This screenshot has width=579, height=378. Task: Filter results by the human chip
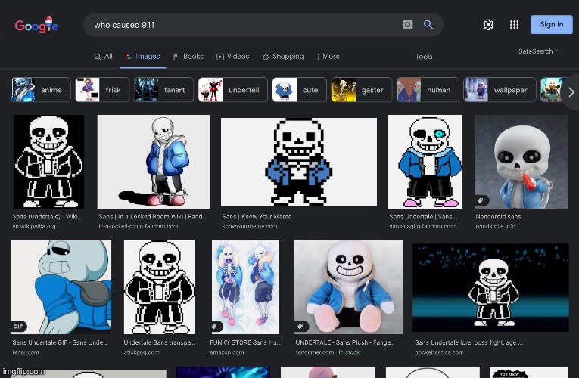(428, 90)
